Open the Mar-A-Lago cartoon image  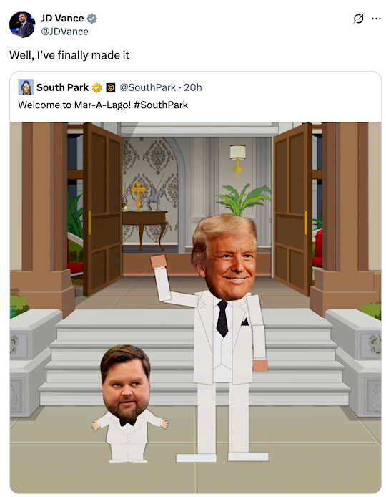tap(196, 307)
